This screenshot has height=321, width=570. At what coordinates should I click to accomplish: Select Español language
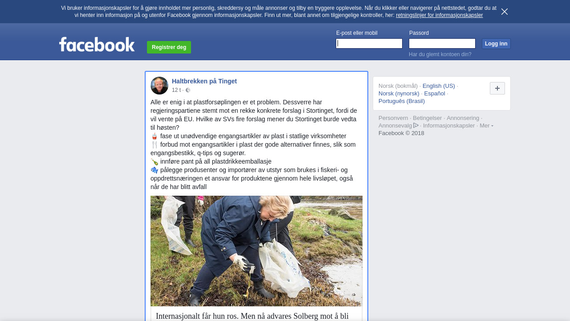click(x=435, y=94)
